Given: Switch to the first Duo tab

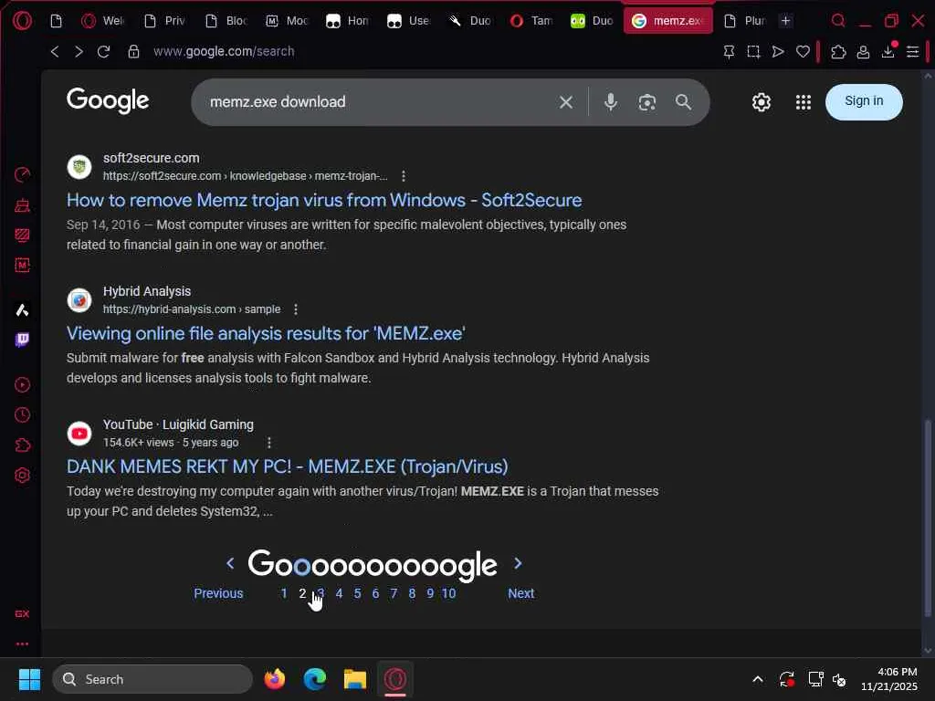Looking at the screenshot, I should tap(470, 21).
